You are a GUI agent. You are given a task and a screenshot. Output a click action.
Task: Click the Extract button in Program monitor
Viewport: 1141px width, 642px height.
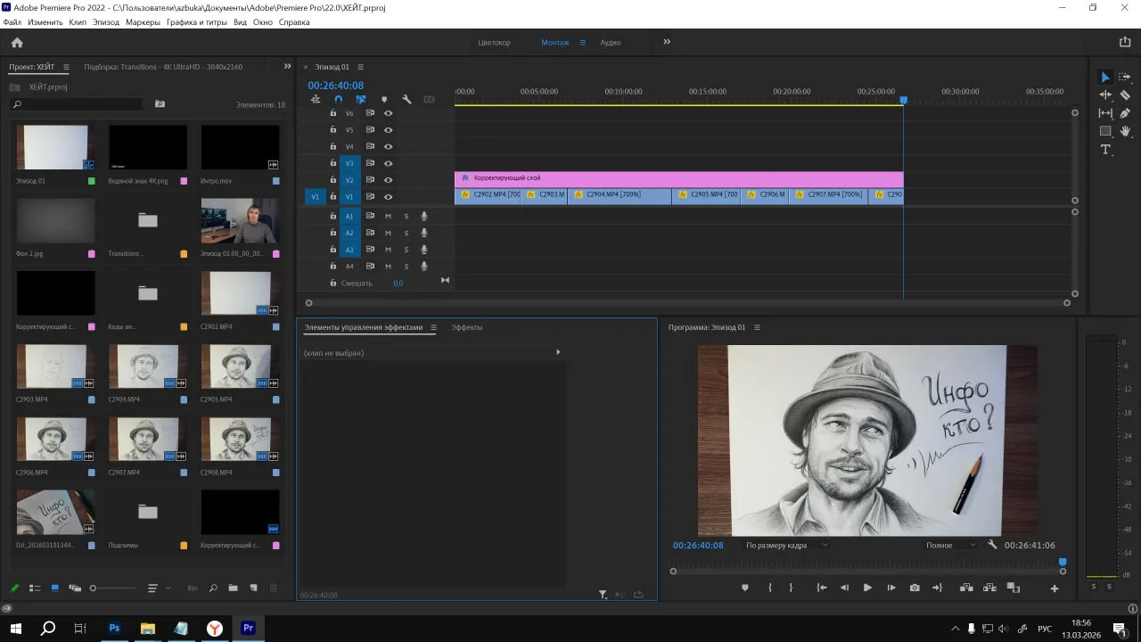989,588
